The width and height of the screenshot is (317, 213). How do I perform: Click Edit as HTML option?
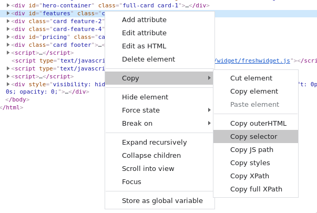click(144, 46)
